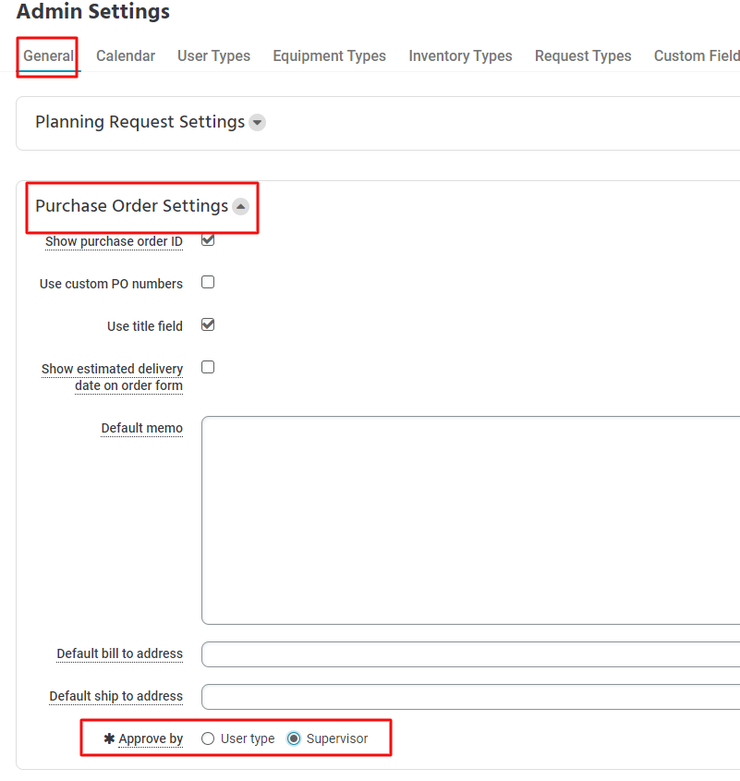
Task: Disable the Use title field checkbox
Action: click(207, 324)
